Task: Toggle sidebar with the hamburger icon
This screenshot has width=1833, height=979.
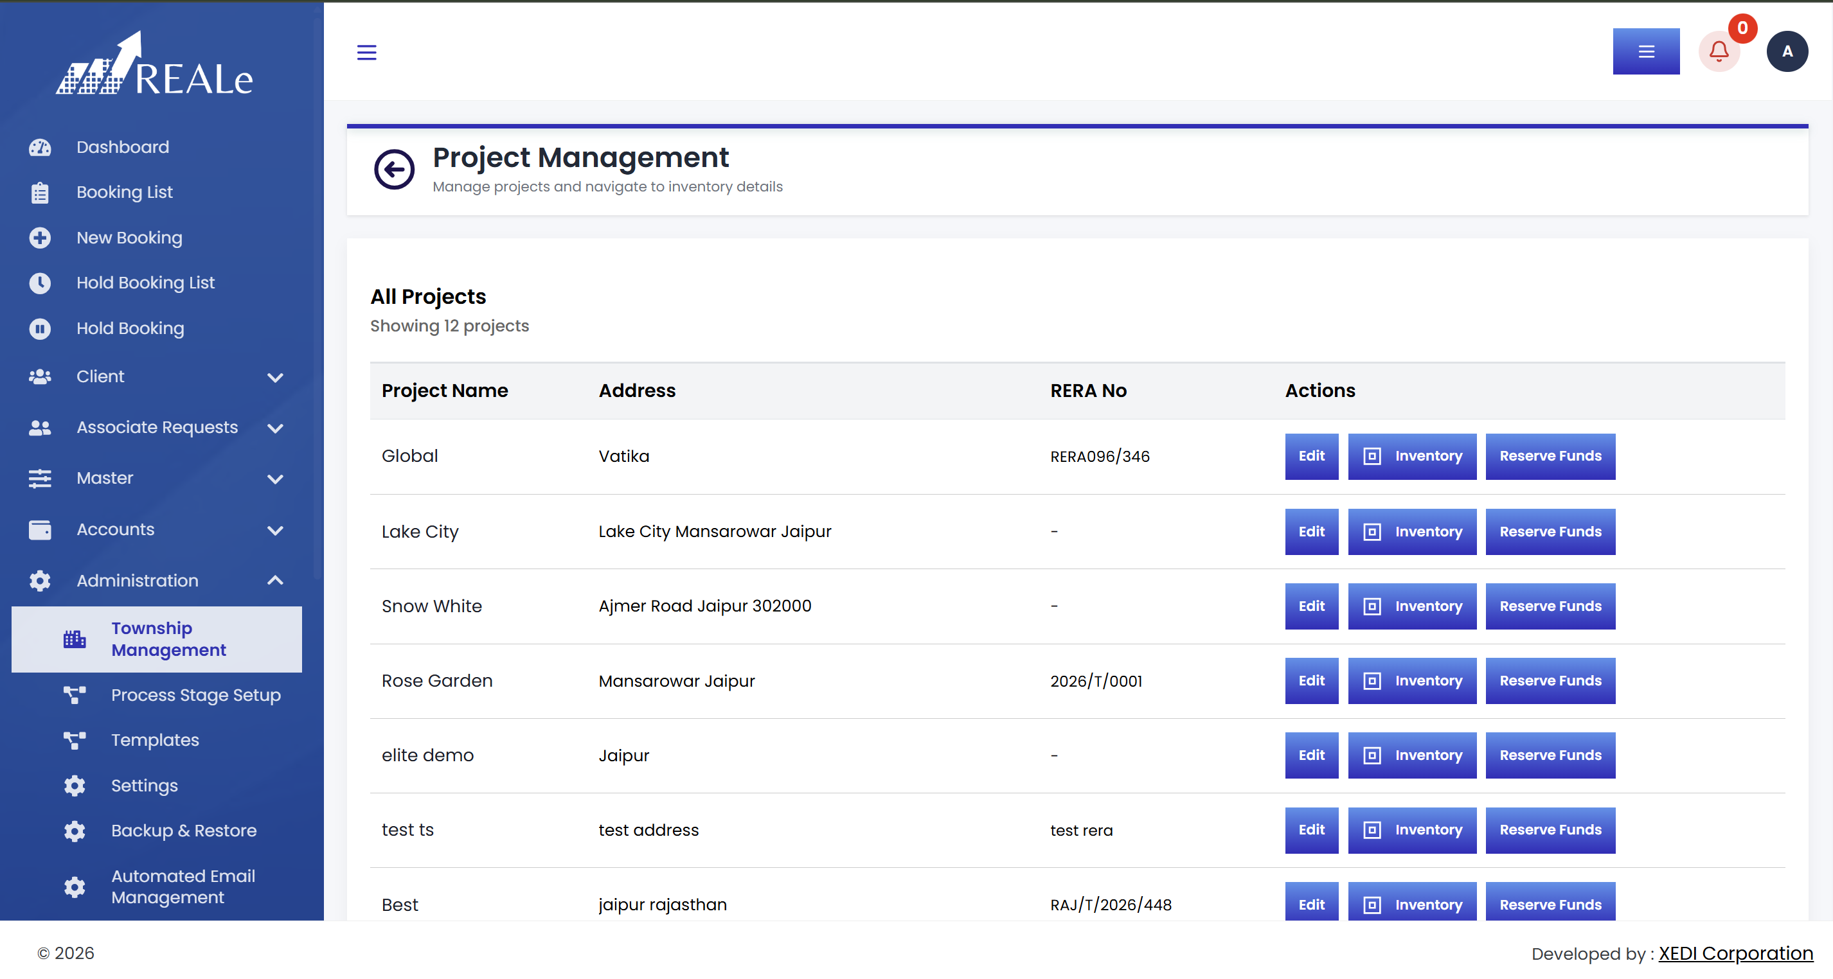Action: click(366, 52)
